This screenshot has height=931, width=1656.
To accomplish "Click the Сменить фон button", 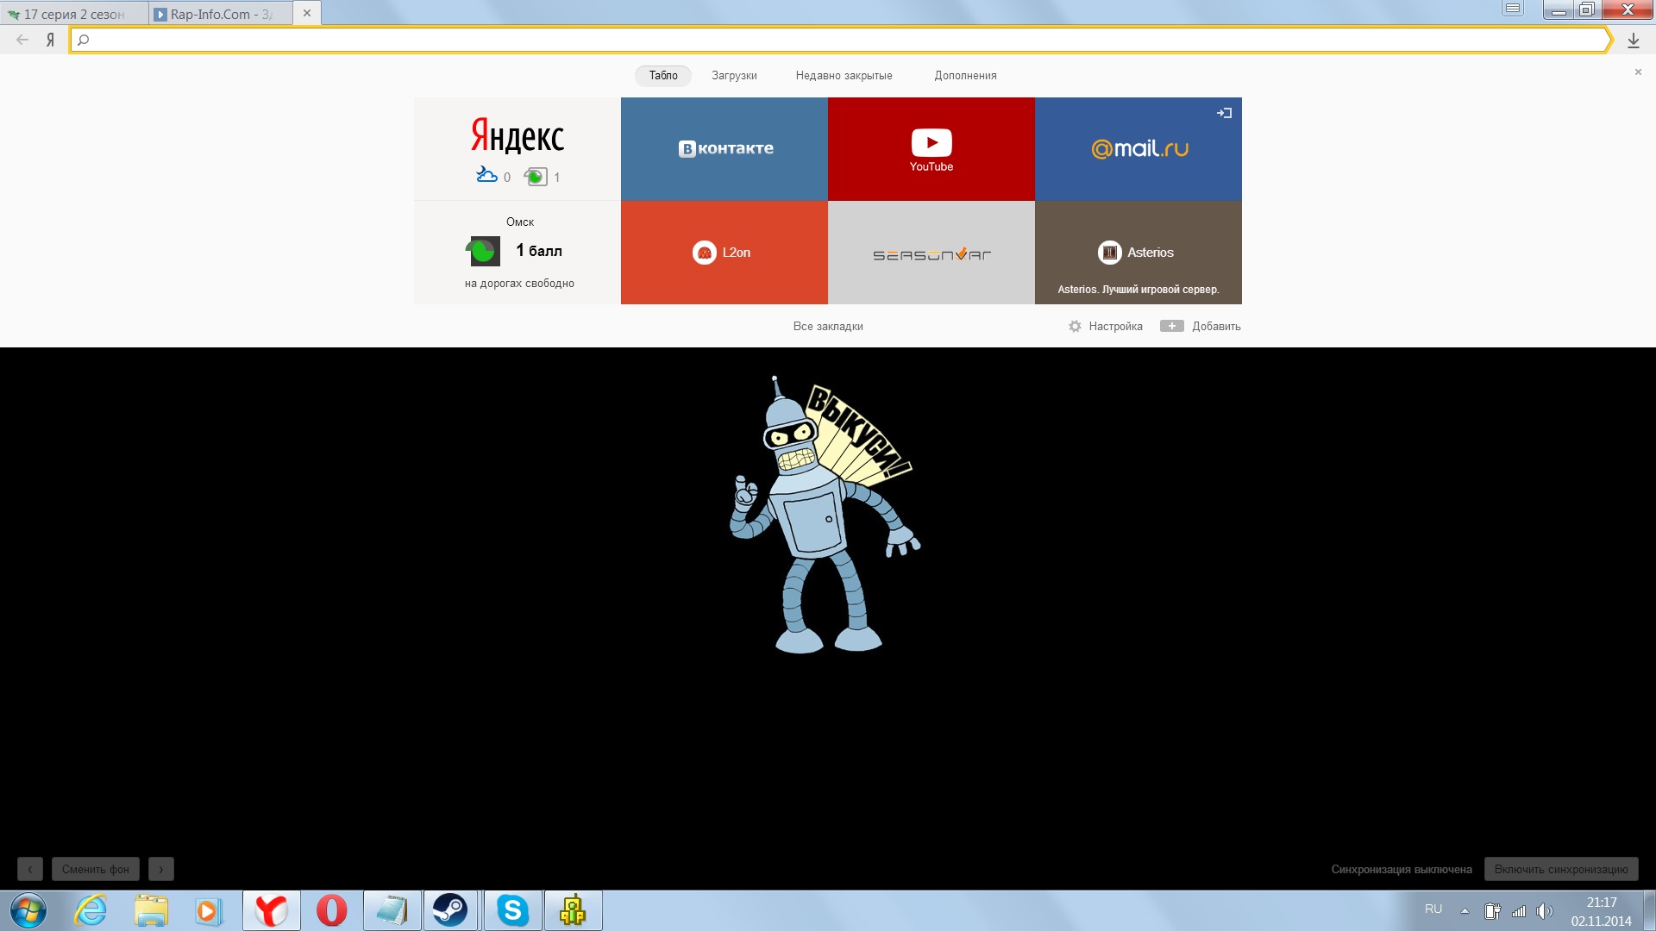I will 96,869.
